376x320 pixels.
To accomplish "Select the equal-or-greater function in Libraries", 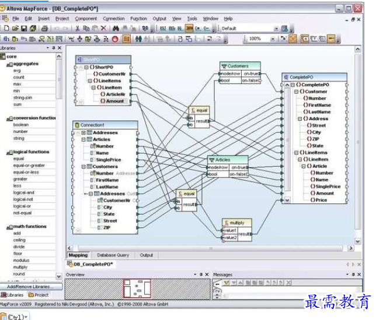I will tap(29, 166).
